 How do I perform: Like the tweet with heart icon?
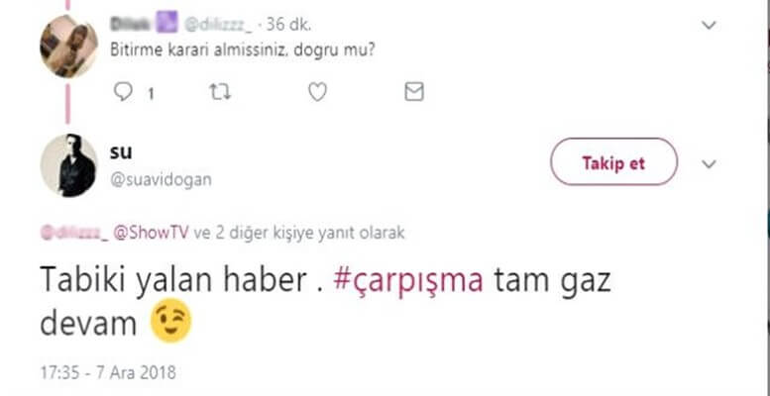point(317,92)
